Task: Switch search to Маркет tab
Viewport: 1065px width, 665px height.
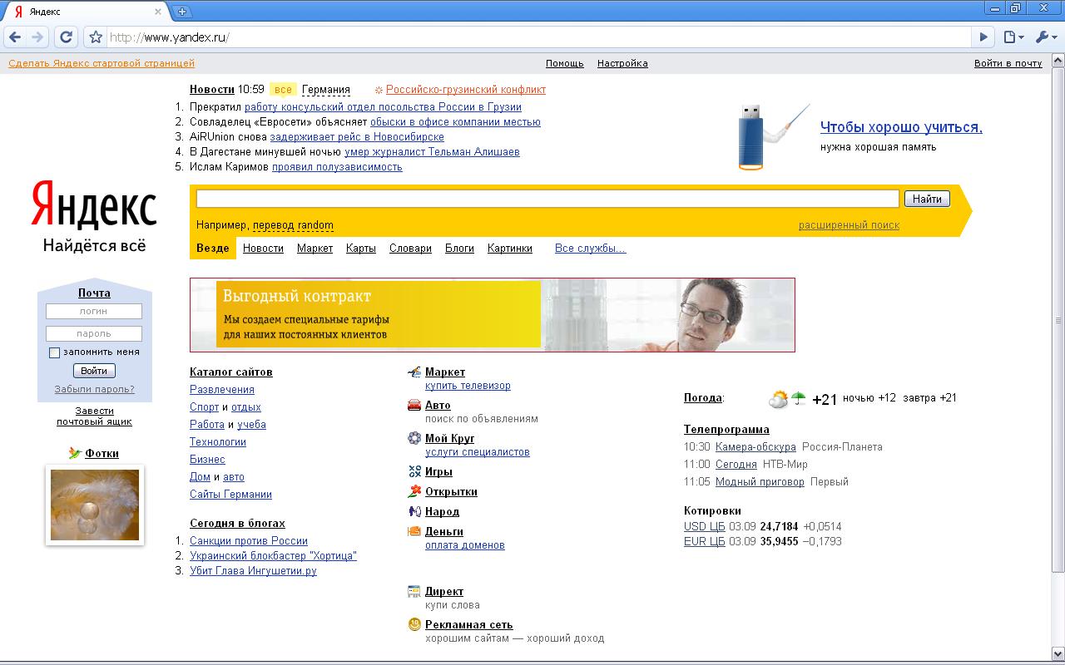Action: tap(315, 248)
